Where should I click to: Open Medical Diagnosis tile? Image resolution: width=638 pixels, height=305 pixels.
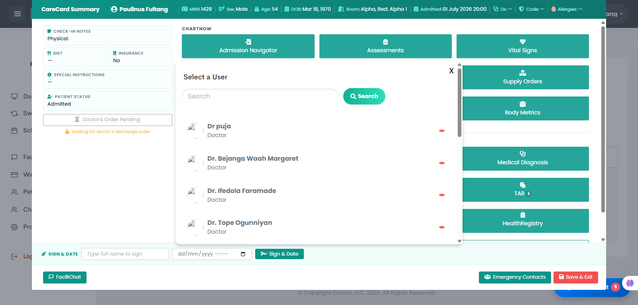pos(526,159)
